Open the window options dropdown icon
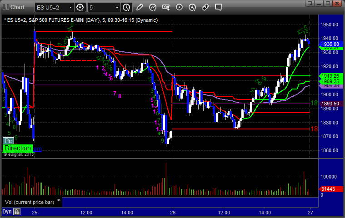 click(x=310, y=3)
